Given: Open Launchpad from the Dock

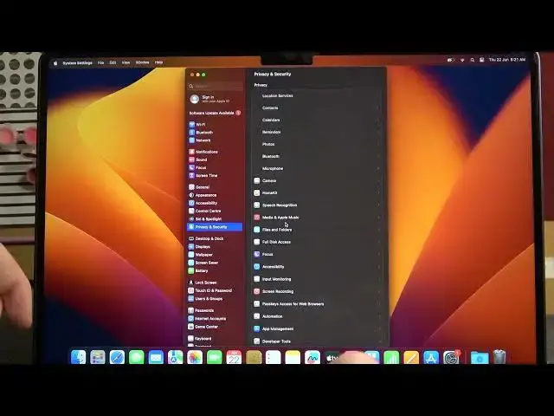Looking at the screenshot, I should coord(98,357).
